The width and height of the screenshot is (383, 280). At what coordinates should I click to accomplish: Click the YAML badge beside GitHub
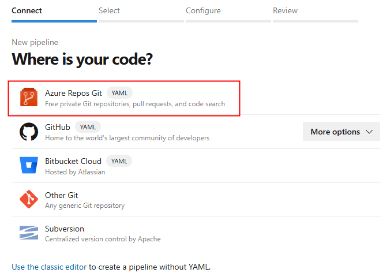click(x=88, y=127)
